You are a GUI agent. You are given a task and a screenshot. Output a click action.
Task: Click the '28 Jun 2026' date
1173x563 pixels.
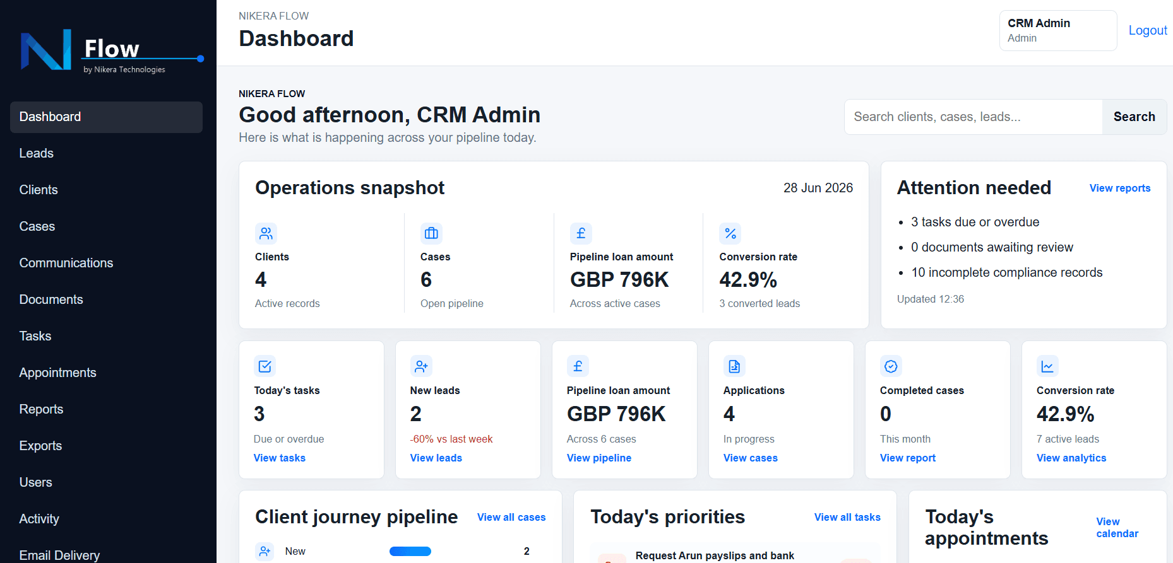(x=818, y=188)
